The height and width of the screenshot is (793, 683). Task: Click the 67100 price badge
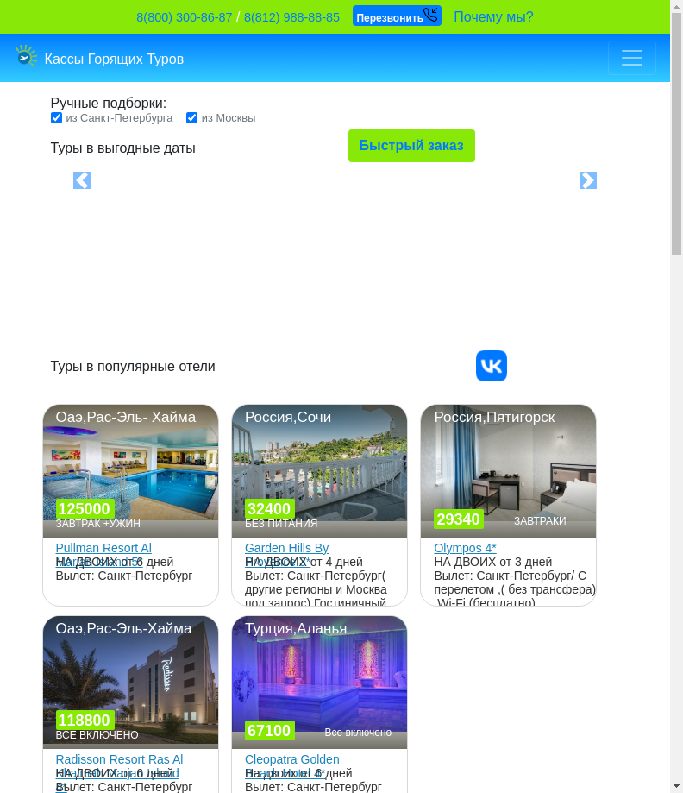point(269,730)
